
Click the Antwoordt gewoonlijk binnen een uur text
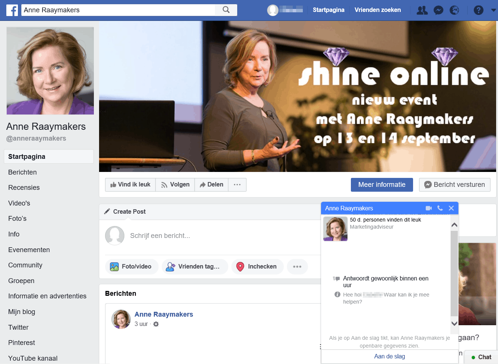[386, 282]
